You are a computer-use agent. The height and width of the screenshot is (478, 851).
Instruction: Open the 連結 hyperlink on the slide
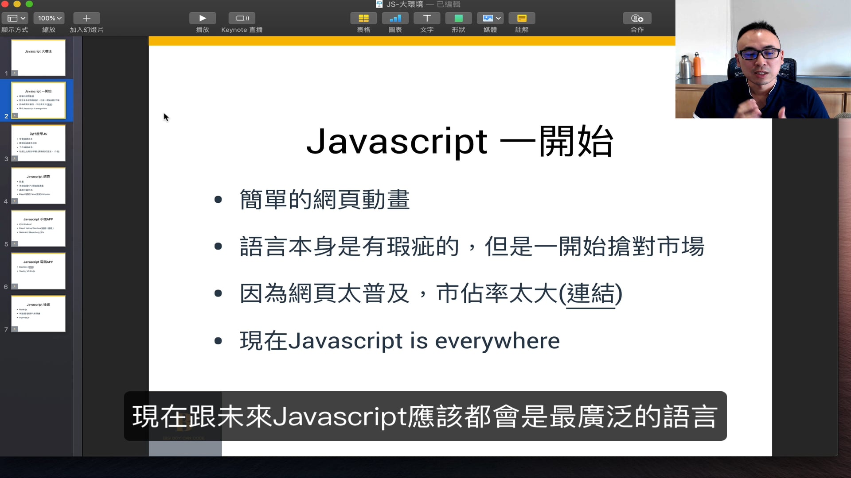click(590, 293)
